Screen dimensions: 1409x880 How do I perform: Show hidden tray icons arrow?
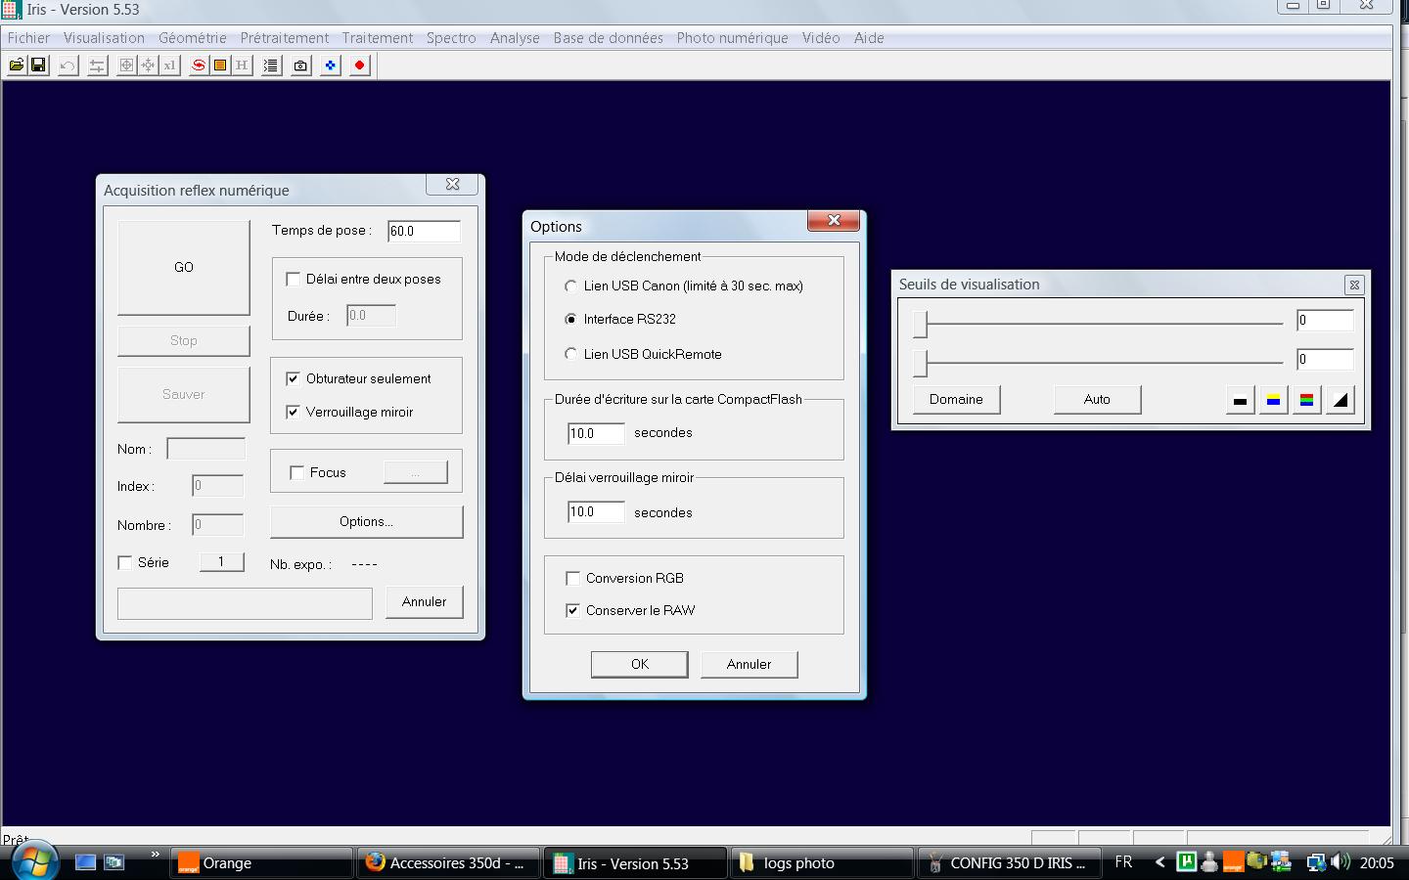1159,862
